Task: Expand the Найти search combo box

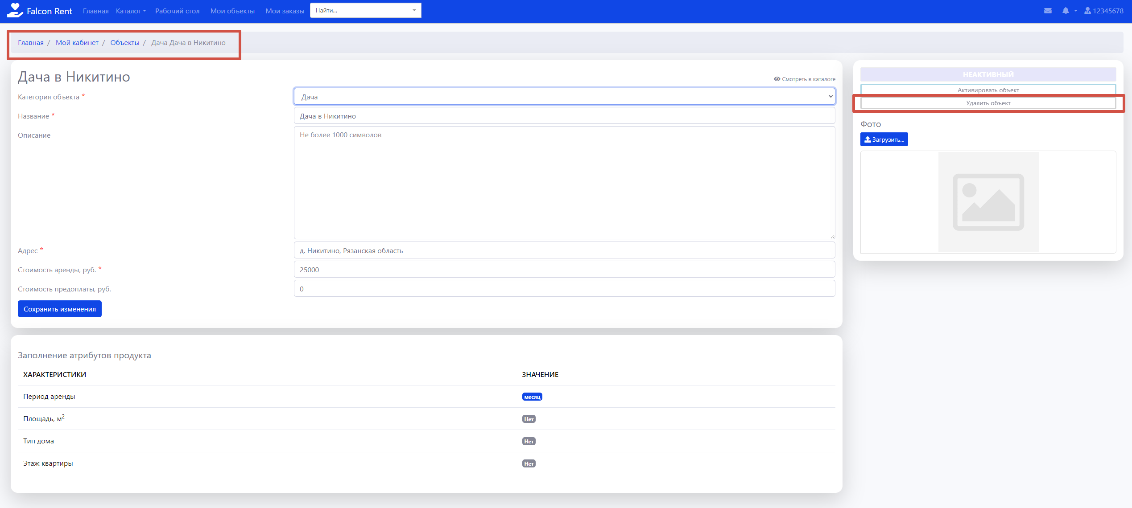Action: pyautogui.click(x=365, y=10)
